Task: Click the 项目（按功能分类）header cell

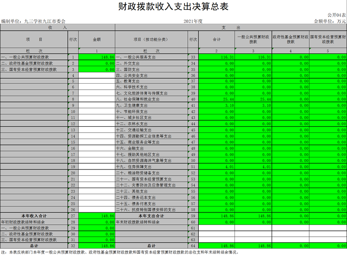Action: [151, 39]
